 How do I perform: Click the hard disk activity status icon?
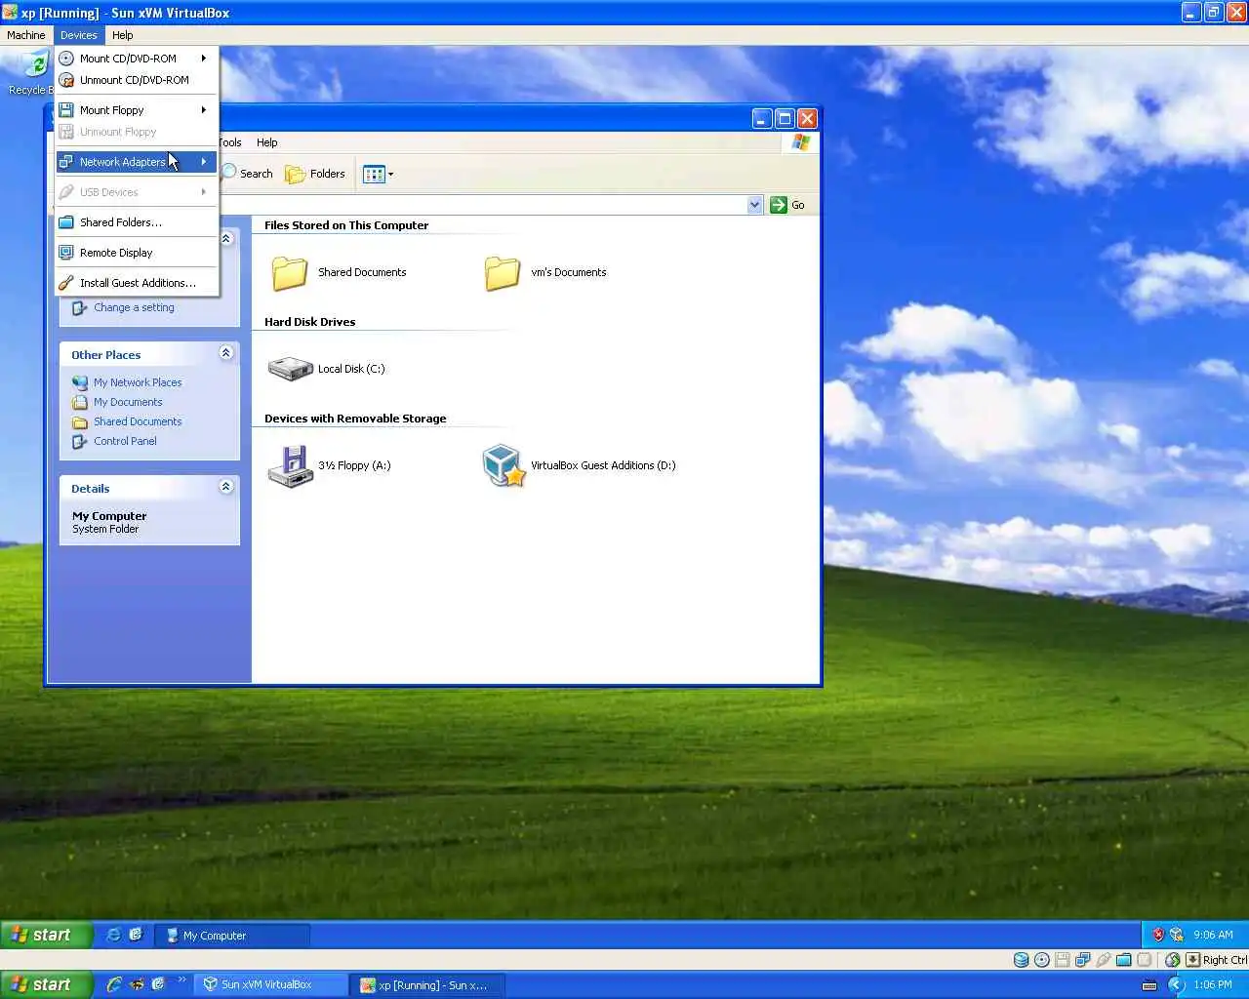click(1022, 960)
